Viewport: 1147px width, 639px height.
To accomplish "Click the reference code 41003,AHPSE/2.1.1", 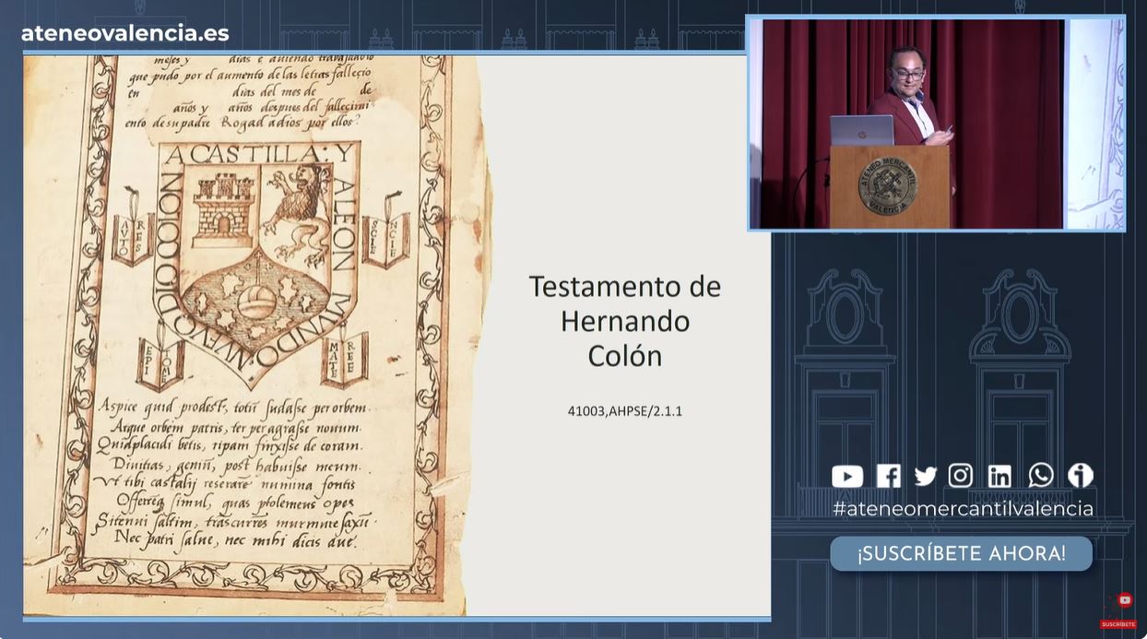I will click(x=624, y=411).
